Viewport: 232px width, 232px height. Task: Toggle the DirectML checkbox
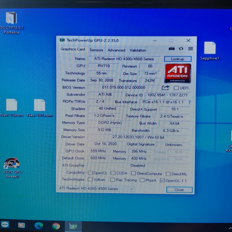[168, 174]
